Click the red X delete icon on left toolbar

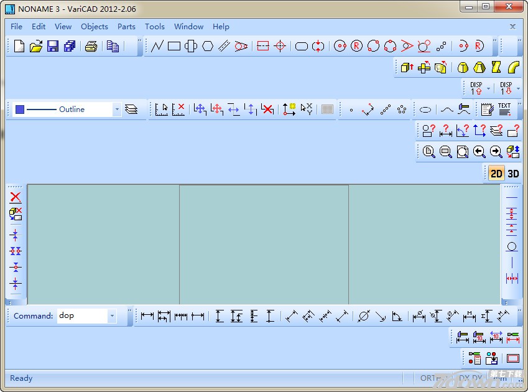pyautogui.click(x=16, y=197)
